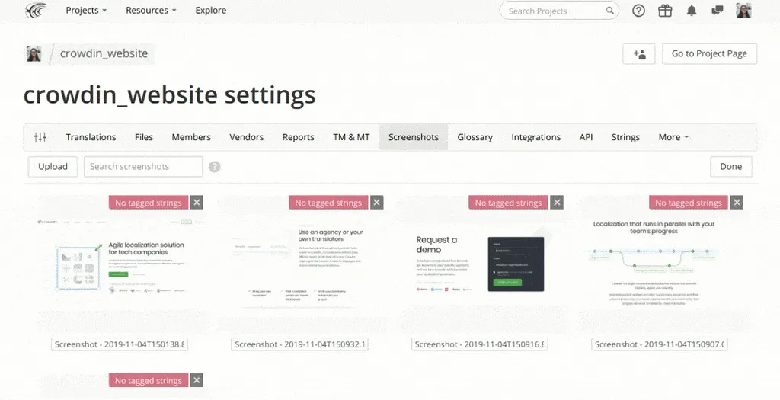This screenshot has width=780, height=400.
Task: Expand the Projects dropdown menu
Action: point(86,11)
